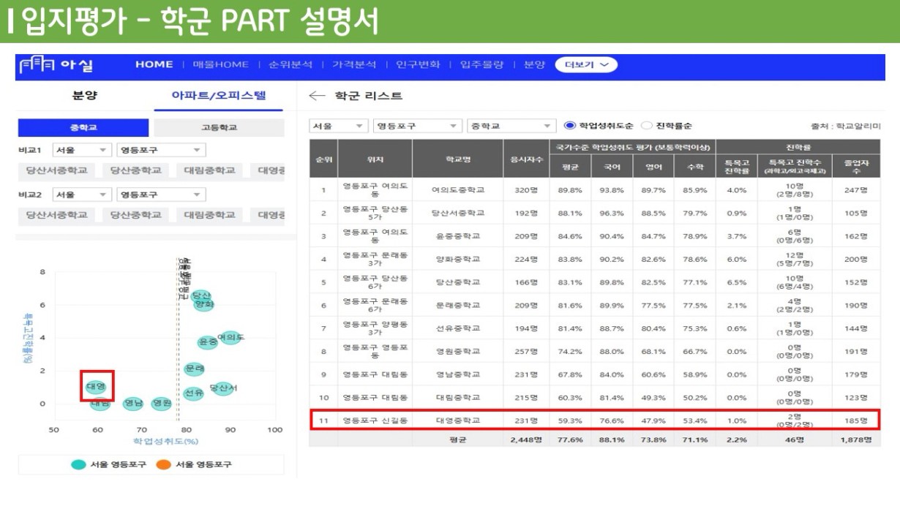
Task: Toggle the orange 서울 영등포구 legend marker
Action: [x=162, y=464]
